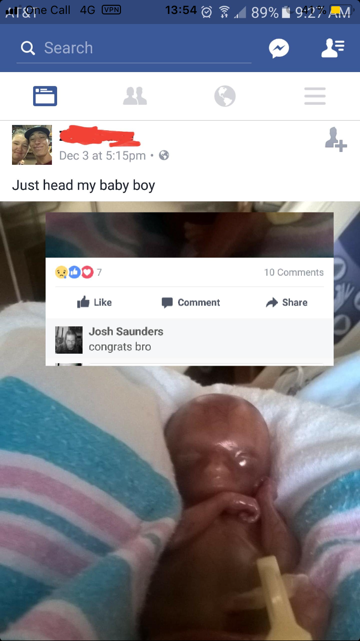Open the poster's profile picture
The image size is (360, 641).
coord(32,145)
